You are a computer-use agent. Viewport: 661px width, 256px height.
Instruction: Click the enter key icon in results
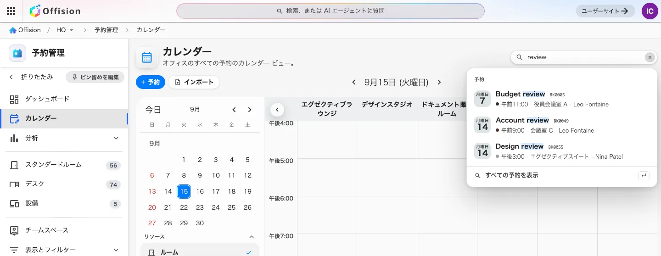(x=644, y=175)
